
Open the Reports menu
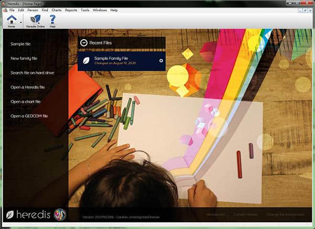tap(71, 10)
